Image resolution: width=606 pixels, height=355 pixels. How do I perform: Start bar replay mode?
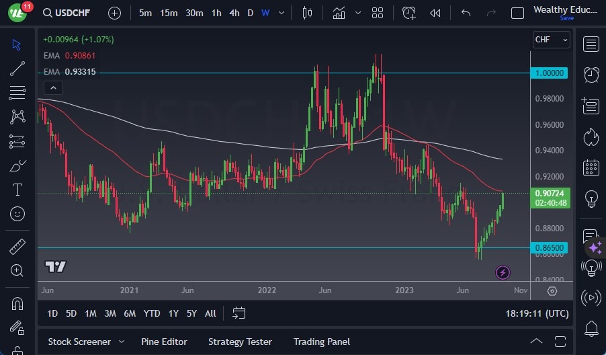(435, 13)
